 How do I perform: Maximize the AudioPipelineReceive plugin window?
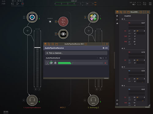point(103,44)
